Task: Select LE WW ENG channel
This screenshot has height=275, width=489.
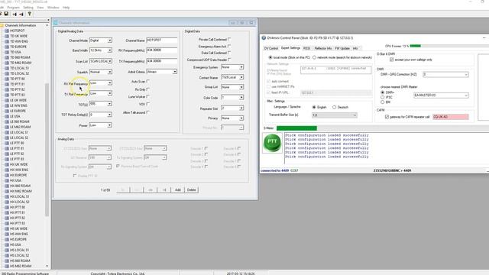Action: click(x=18, y=105)
